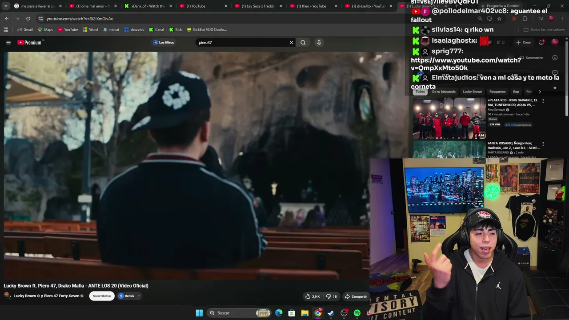Open the 'Piero 47 Forty-Seven' channel link
The image size is (569, 320).
pyautogui.click(x=61, y=296)
